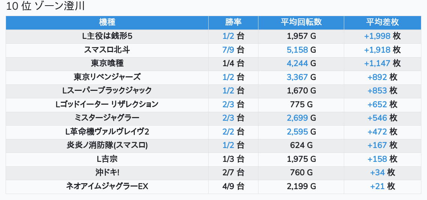Select the ミスタージャグラー machine name

[x=107, y=118]
